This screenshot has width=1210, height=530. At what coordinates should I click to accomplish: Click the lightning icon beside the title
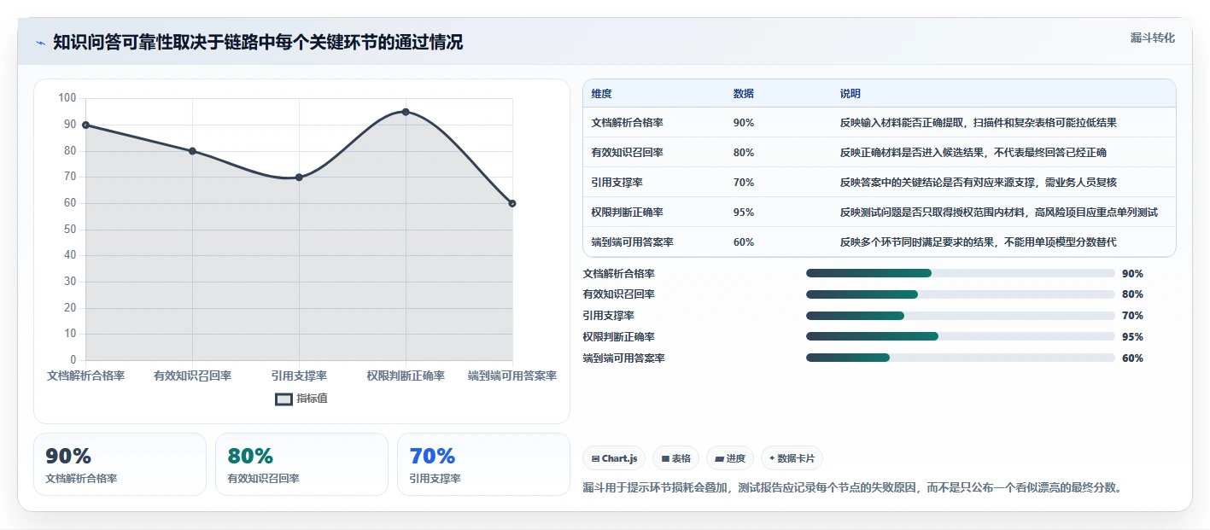(x=41, y=43)
